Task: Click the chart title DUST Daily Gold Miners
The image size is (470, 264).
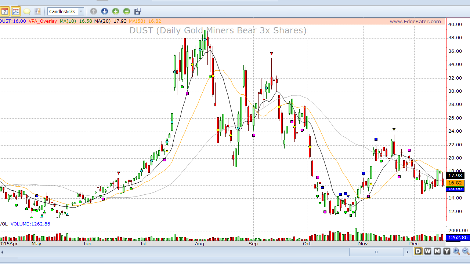Action: coord(218,30)
